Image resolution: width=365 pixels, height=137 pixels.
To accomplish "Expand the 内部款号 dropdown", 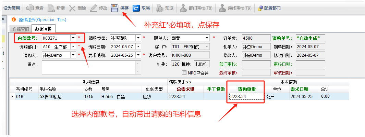I will coord(73,38).
